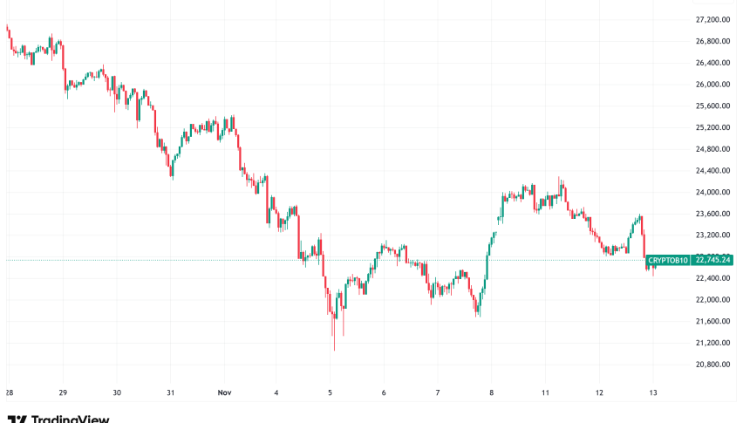Click the 5 date label on time axis

330,393
